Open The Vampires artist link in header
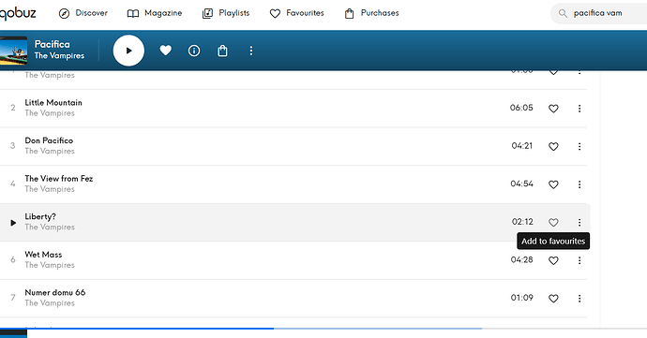Viewport: 647px width, 338px height. pos(59,55)
